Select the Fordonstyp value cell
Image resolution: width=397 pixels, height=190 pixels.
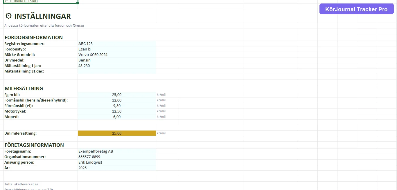117,49
